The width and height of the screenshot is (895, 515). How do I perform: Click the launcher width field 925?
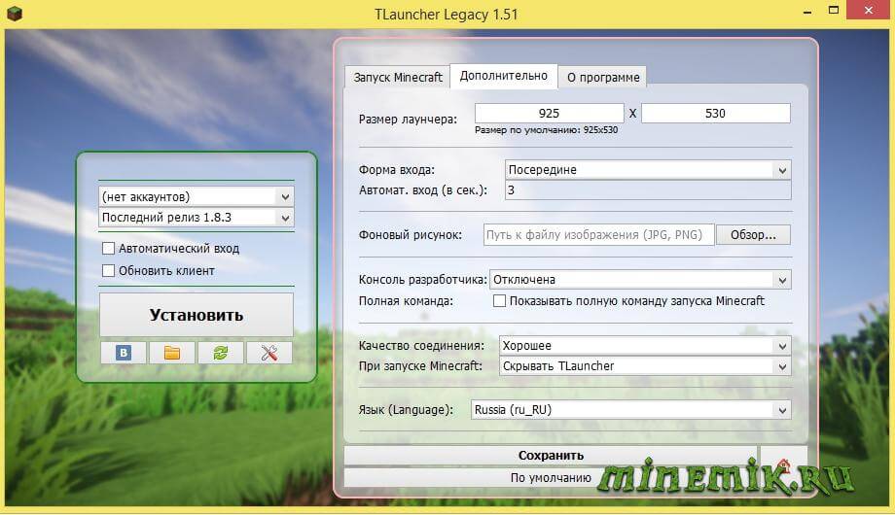(549, 113)
